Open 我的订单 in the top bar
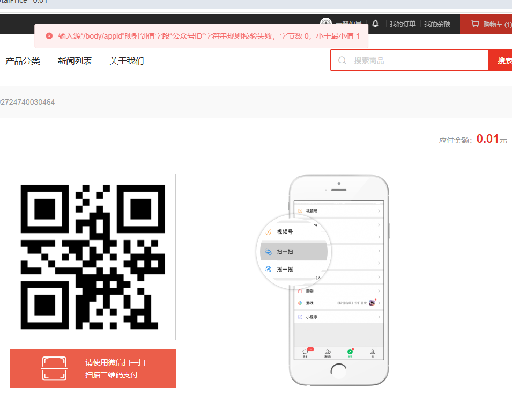The height and width of the screenshot is (415, 512). (403, 24)
